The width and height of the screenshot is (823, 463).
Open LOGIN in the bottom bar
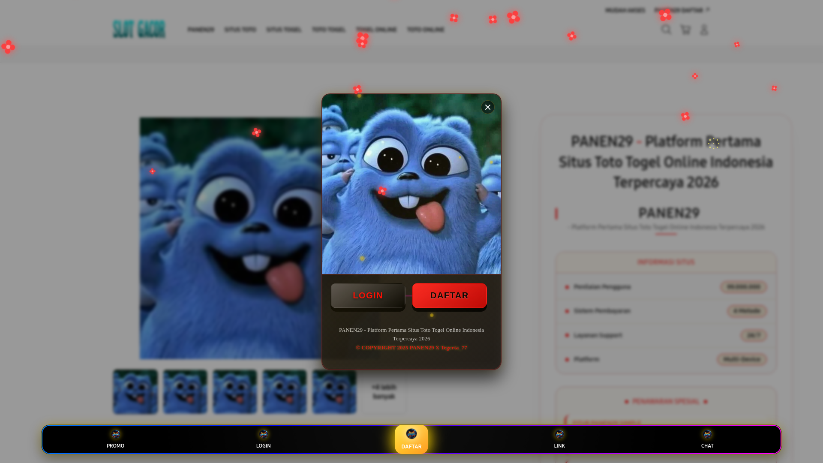263,439
